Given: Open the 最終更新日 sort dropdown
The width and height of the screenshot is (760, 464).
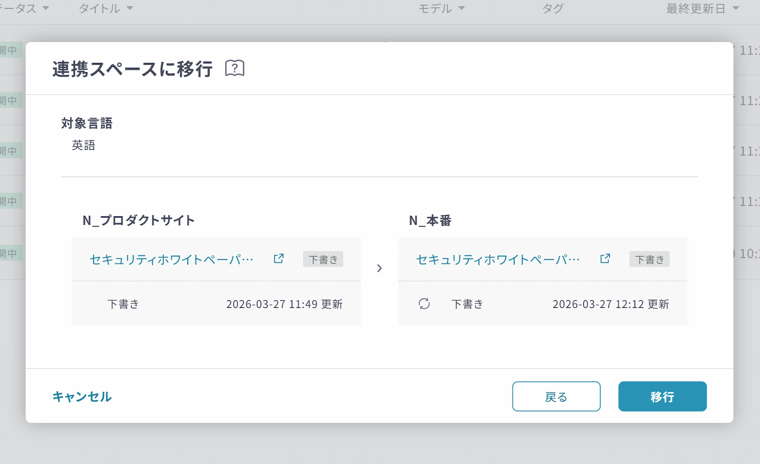Looking at the screenshot, I should 736,9.
